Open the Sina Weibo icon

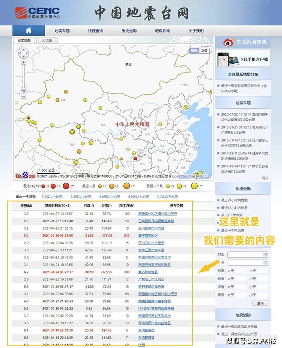click(x=229, y=42)
